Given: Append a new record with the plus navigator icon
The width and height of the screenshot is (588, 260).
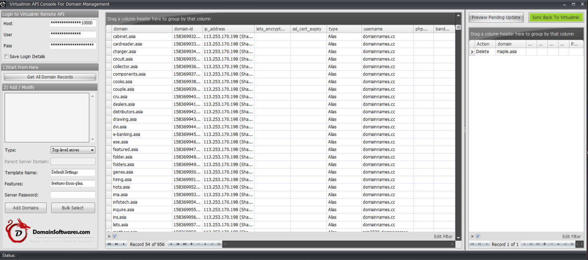Looking at the screenshot, I should (191, 244).
